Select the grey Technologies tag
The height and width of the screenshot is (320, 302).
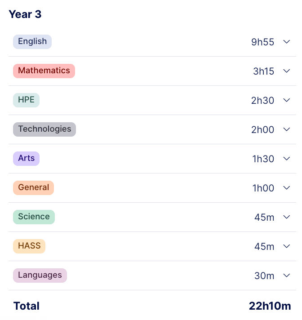point(44,129)
